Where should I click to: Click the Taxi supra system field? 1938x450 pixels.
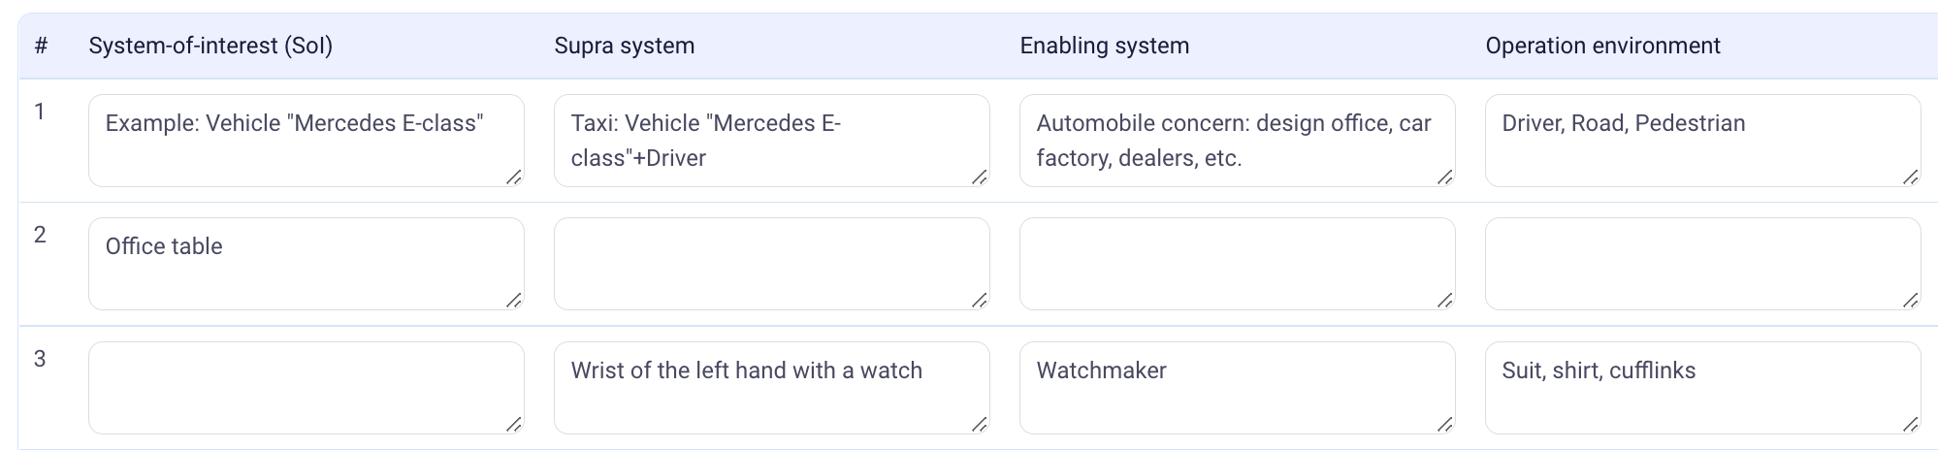[x=771, y=140]
